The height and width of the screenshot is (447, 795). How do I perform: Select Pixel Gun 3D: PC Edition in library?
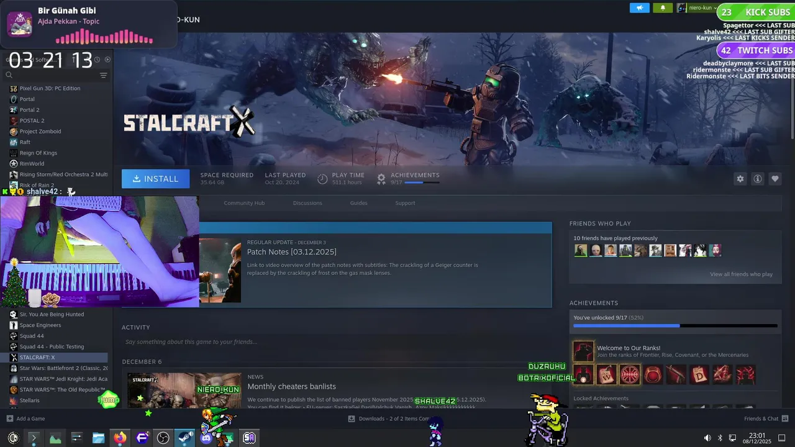pyautogui.click(x=50, y=88)
